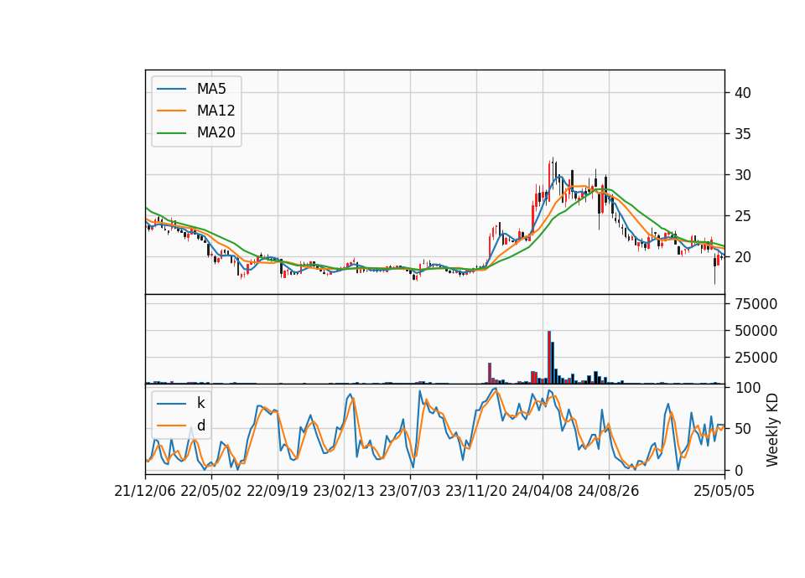Image resolution: width=805 pixels, height=578 pixels.
Task: Click the orange MA12 legend line sample
Action: click(x=171, y=111)
